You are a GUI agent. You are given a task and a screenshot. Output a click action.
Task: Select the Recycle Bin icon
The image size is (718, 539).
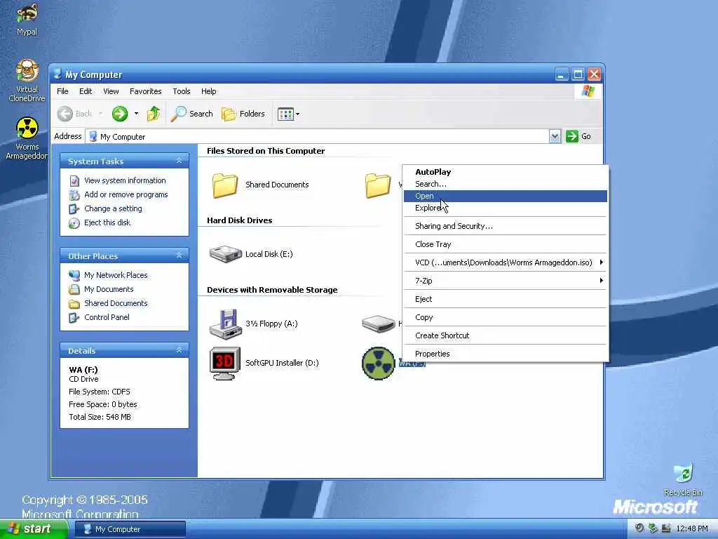[683, 479]
